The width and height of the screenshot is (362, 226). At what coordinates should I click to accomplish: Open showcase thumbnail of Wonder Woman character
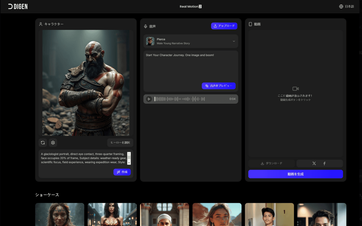pyautogui.click(x=112, y=214)
